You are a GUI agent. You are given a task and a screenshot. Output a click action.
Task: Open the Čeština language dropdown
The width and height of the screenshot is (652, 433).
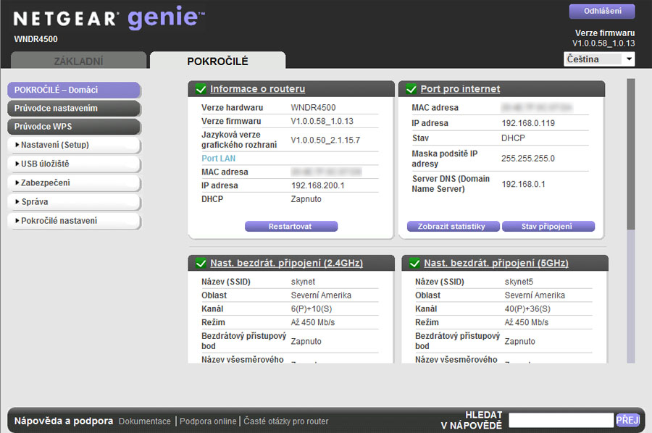[x=599, y=59]
